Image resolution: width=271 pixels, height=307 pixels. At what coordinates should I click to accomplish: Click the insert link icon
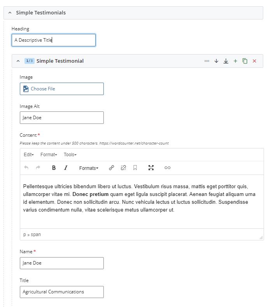[111, 168]
